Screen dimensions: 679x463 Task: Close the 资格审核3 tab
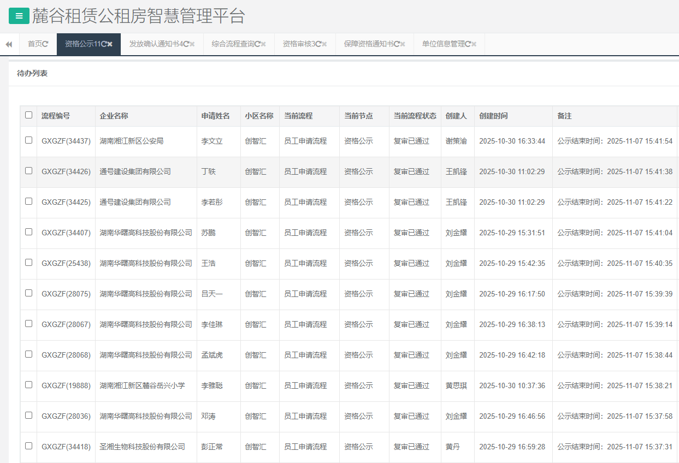click(324, 44)
